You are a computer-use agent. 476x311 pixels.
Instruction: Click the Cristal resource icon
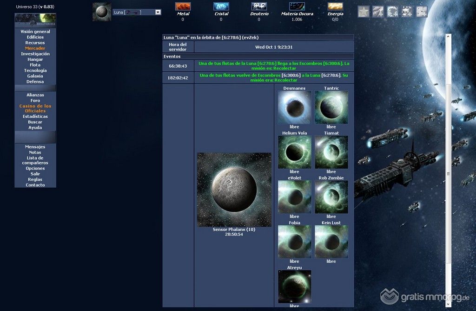tap(221, 6)
